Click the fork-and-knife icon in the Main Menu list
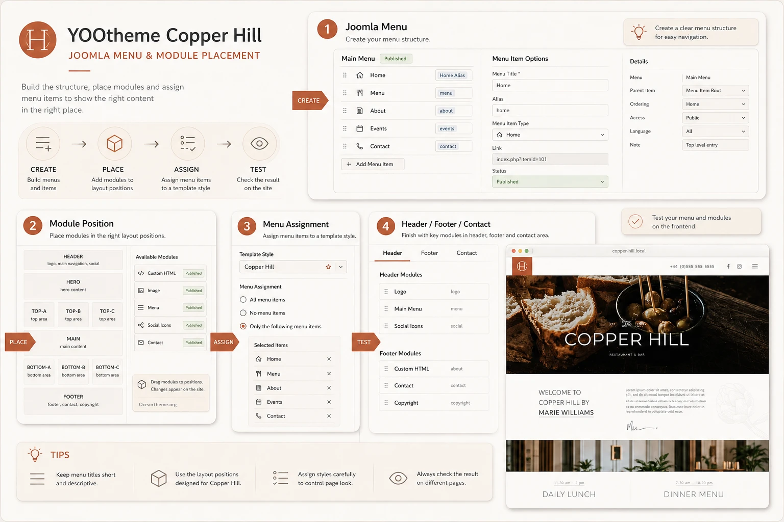784x522 pixels. [x=359, y=93]
